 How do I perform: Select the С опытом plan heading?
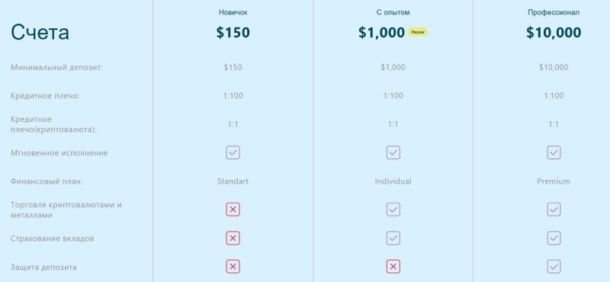393,12
